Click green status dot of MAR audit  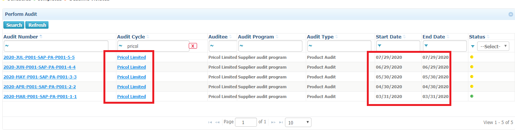472,96
